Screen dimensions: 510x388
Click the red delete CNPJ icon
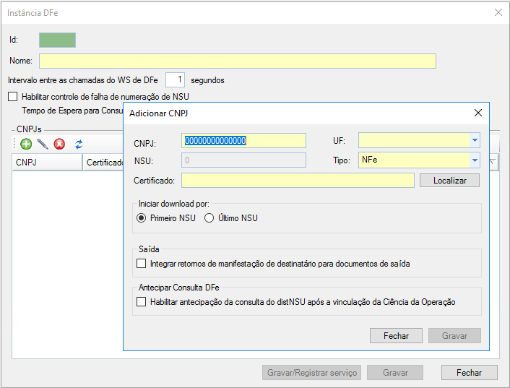point(59,144)
